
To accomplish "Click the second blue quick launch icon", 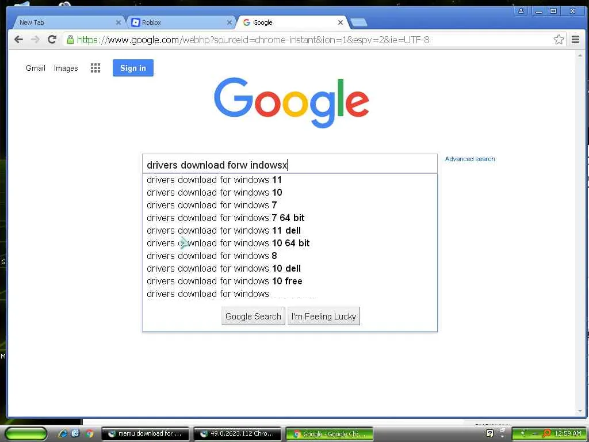I will [x=75, y=434].
